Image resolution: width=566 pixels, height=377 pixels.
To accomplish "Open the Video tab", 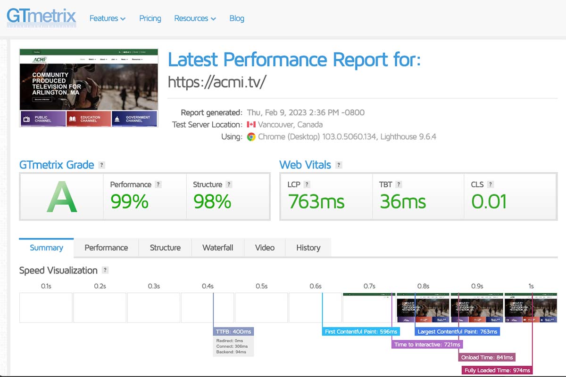I will coord(265,248).
